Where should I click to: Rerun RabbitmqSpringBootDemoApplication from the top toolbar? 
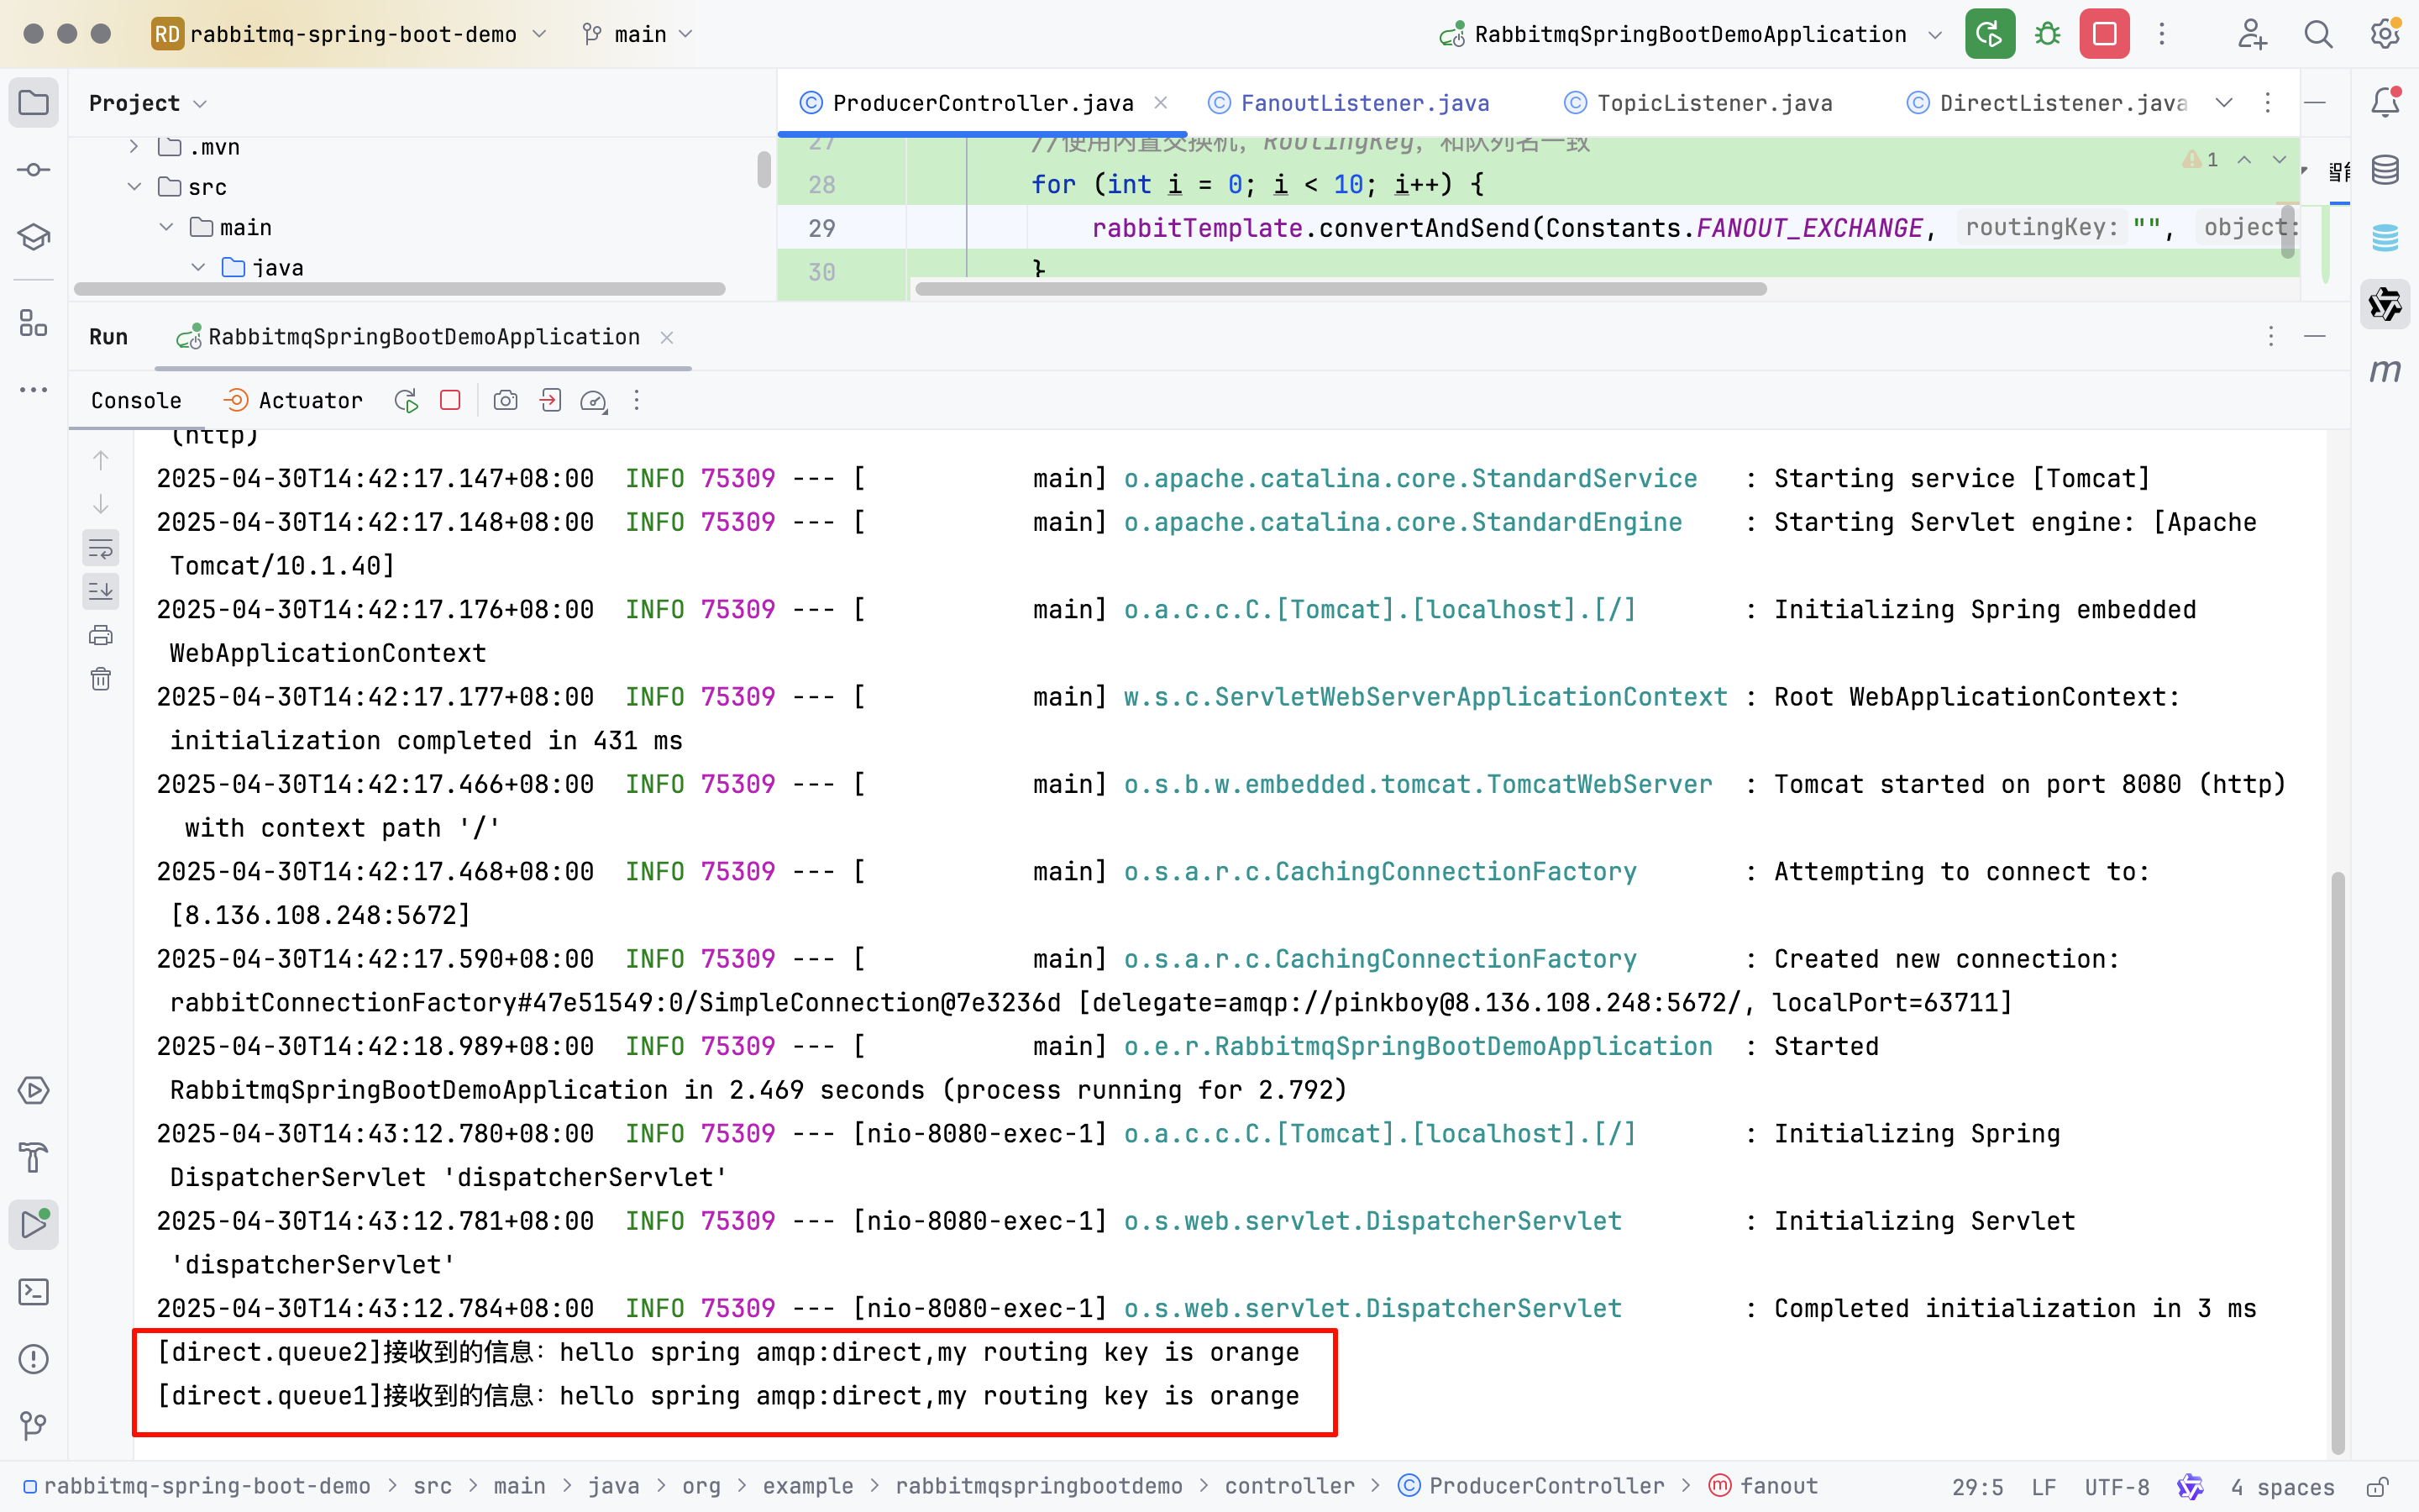(x=1989, y=34)
